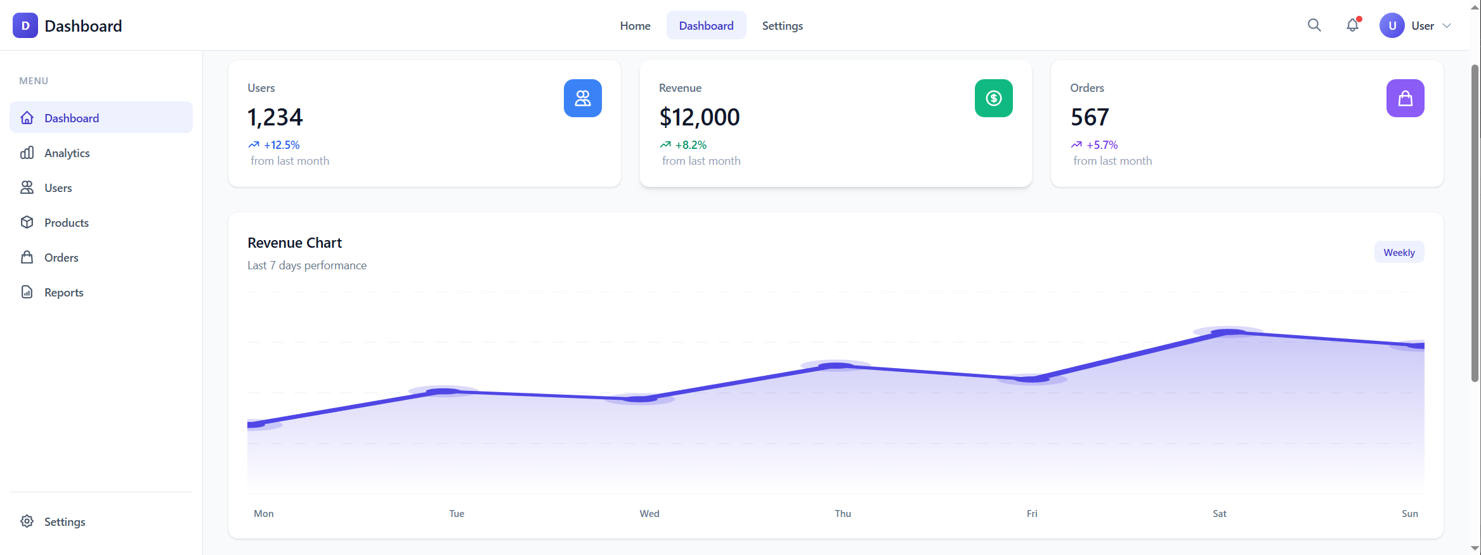This screenshot has width=1481, height=555.
Task: Open notifications via the bell icon
Action: (x=1352, y=25)
